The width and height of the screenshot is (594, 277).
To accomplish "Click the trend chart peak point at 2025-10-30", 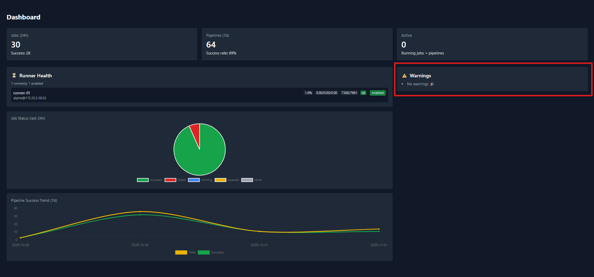I will tap(140, 211).
